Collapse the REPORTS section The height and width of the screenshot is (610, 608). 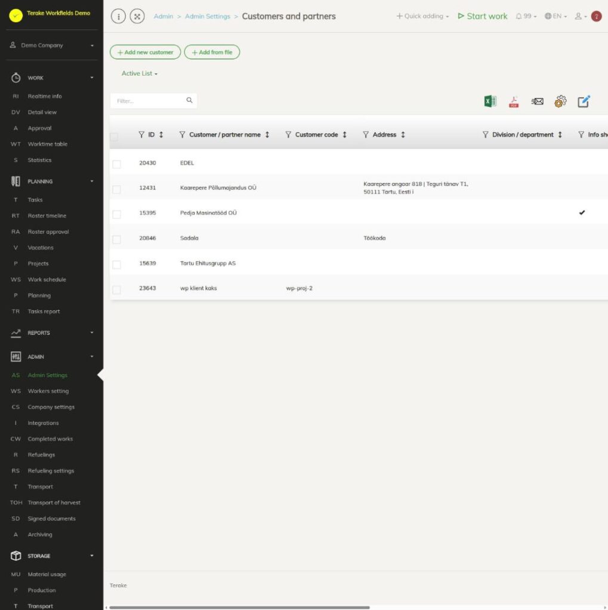[51, 333]
